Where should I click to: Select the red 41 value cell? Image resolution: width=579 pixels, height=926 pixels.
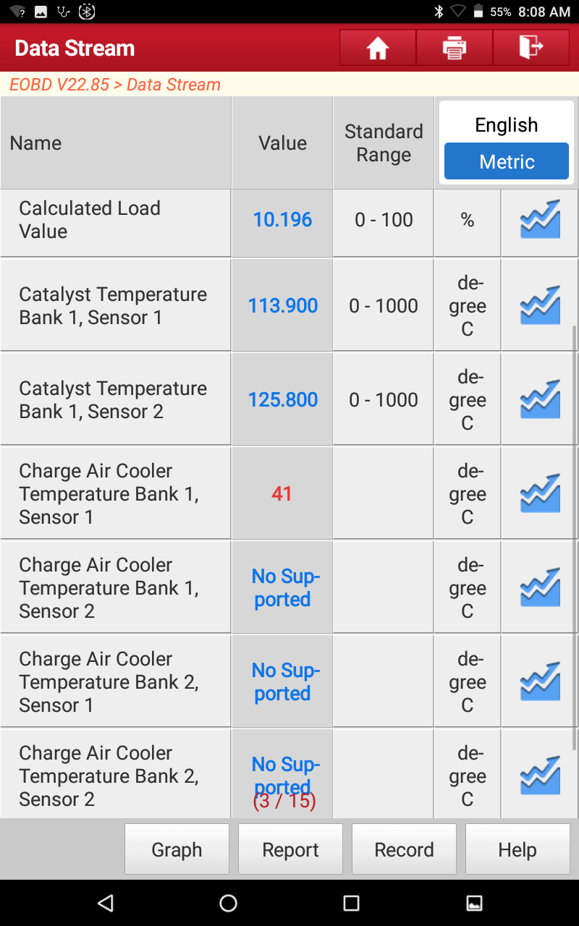[x=282, y=493]
